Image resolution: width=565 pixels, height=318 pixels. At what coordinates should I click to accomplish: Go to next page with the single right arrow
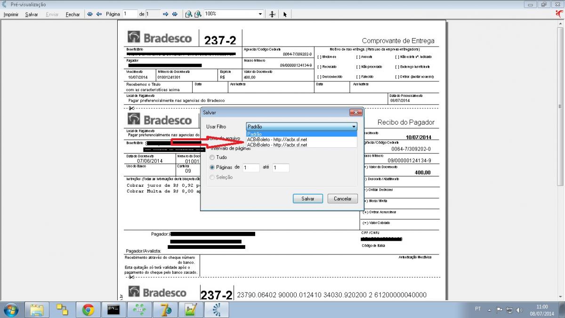165,14
